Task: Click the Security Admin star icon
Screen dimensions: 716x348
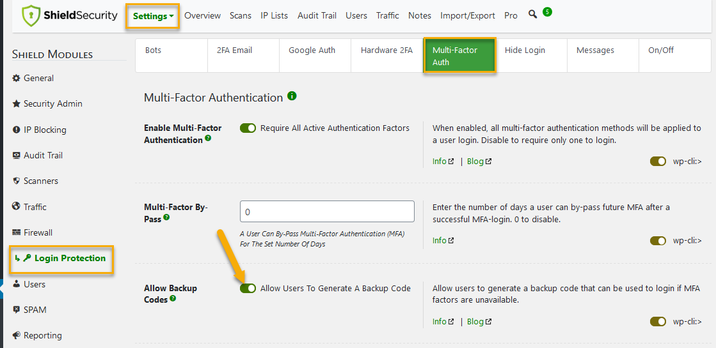Action: click(17, 104)
